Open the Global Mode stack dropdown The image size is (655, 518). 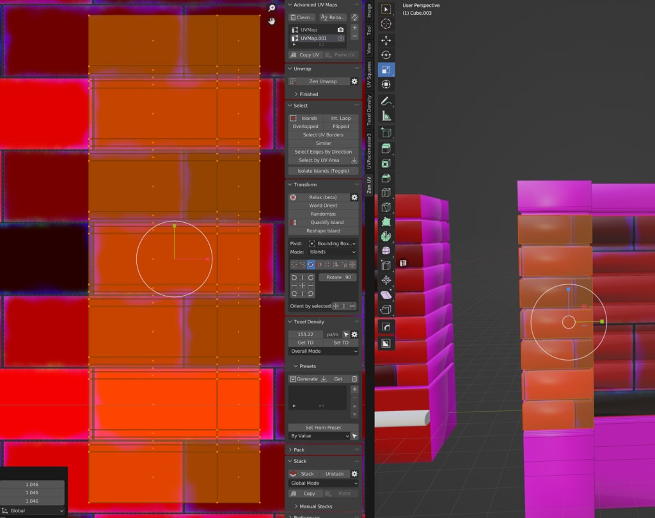(323, 483)
